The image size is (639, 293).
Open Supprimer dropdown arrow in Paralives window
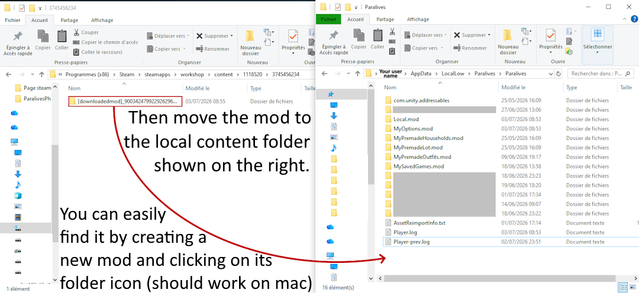[489, 35]
